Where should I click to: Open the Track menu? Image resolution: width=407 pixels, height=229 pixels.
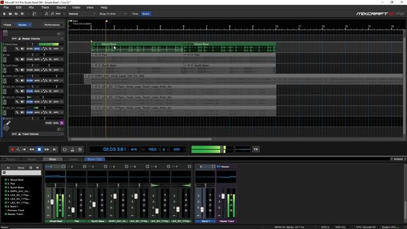pos(45,8)
